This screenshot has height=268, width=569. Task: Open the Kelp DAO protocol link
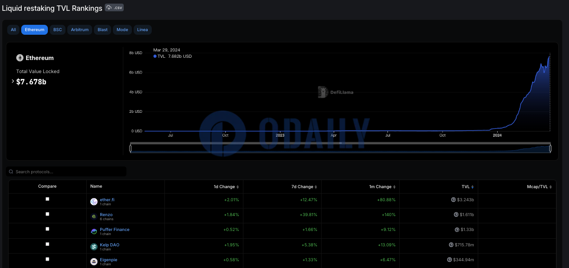[x=110, y=245]
